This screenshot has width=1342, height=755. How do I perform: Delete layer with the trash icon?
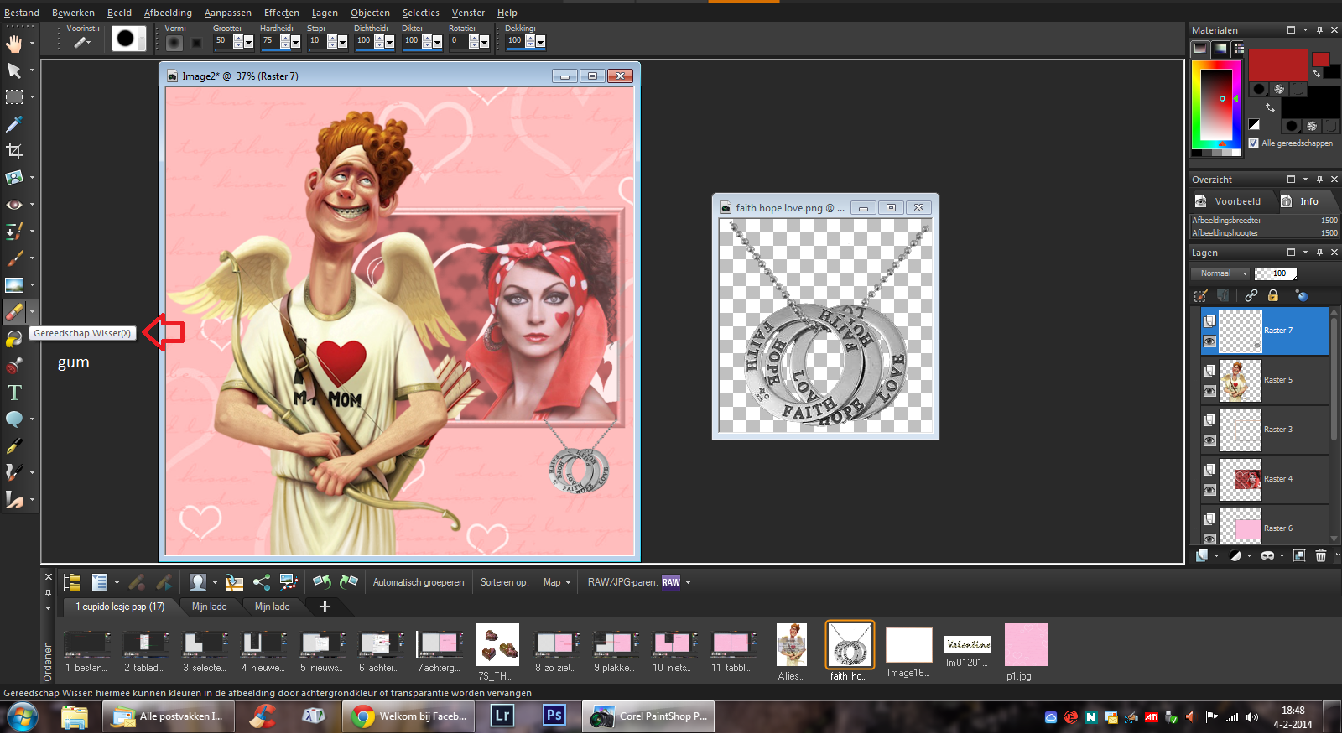[1321, 555]
